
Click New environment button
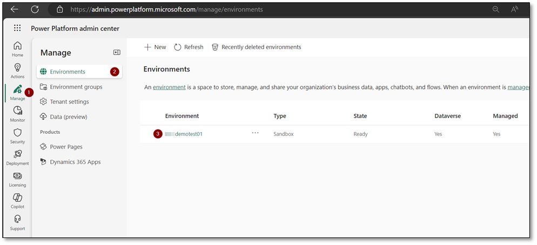click(155, 47)
